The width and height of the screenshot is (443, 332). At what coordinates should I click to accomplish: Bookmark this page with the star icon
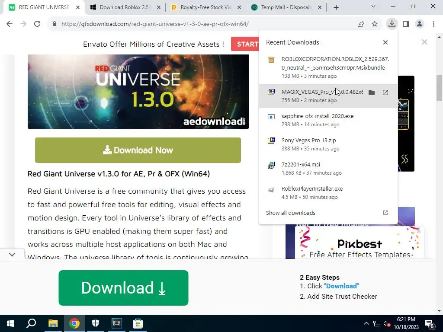click(375, 24)
